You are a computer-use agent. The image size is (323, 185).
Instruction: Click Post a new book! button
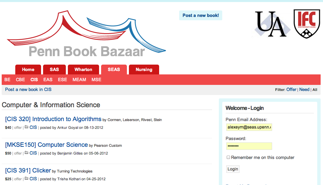(201, 16)
